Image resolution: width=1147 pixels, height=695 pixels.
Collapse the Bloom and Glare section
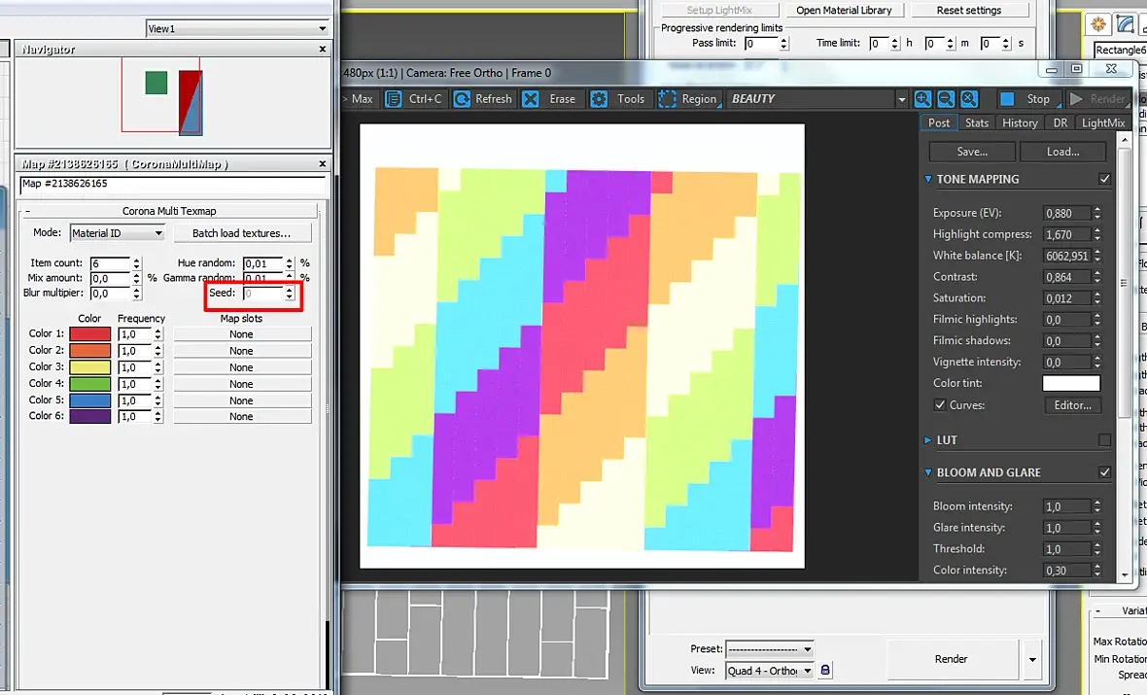928,472
